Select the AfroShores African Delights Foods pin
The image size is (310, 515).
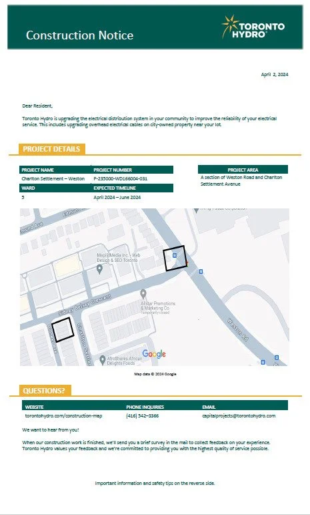(x=102, y=359)
